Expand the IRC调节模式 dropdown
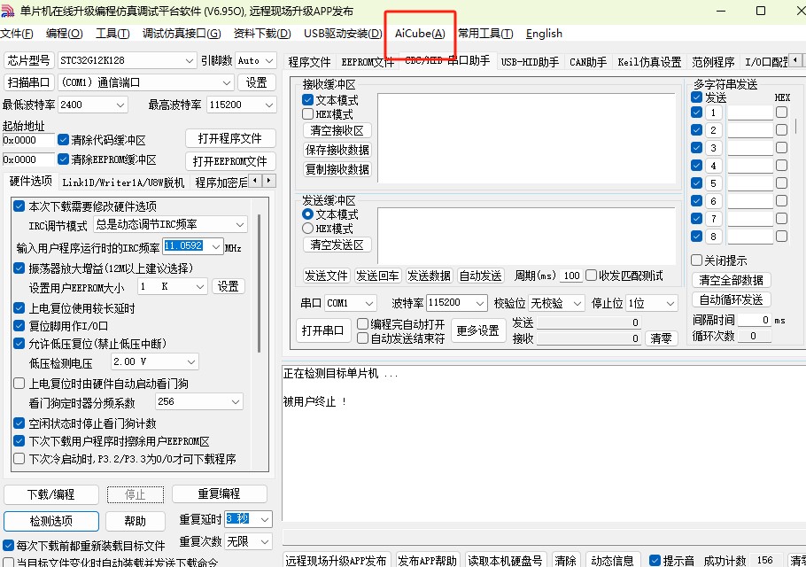 [x=240, y=225]
